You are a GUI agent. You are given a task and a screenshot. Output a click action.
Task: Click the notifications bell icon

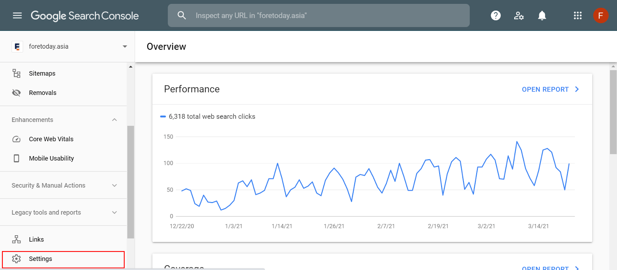542,15
